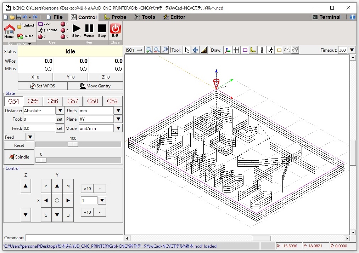Click the feed override slider
Image resolution: width=359 pixels, height=253 pixels.
(x=73, y=144)
